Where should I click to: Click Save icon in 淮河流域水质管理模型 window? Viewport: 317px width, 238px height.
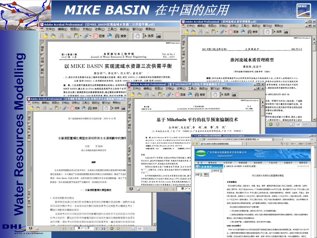(x=200, y=32)
